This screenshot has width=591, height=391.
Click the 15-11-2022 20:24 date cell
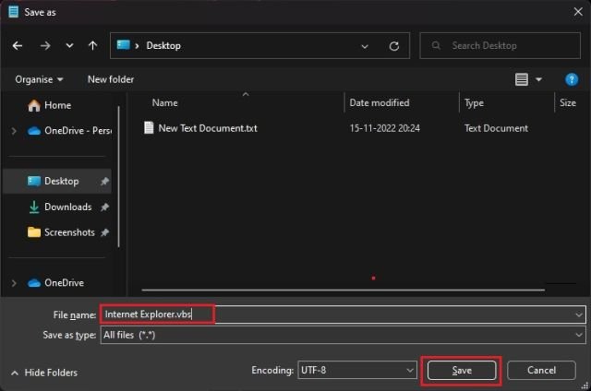point(384,128)
